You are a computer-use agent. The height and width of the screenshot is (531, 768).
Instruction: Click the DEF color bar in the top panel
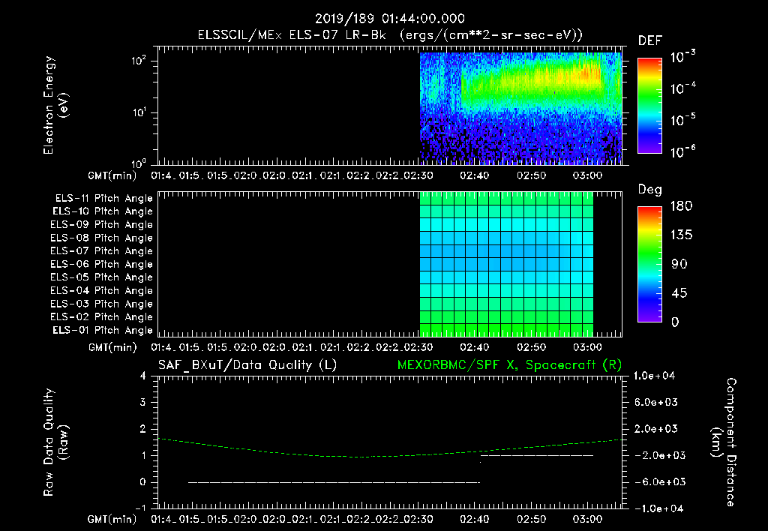[x=649, y=106]
